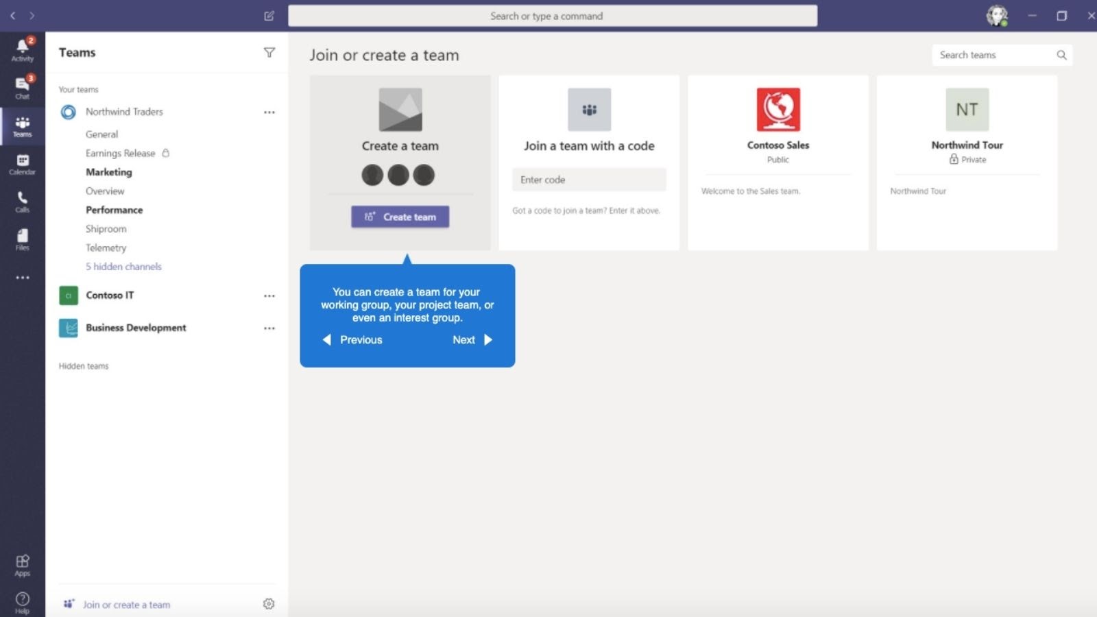Click the Northwind Traders team logo

pyautogui.click(x=68, y=112)
